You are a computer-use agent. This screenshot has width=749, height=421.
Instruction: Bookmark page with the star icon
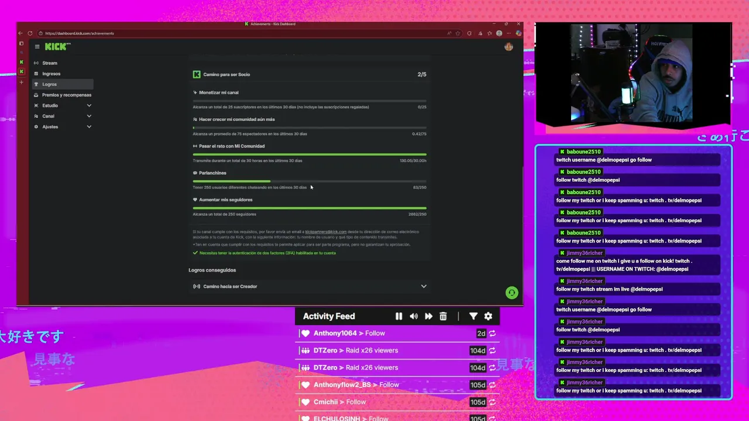click(x=458, y=33)
